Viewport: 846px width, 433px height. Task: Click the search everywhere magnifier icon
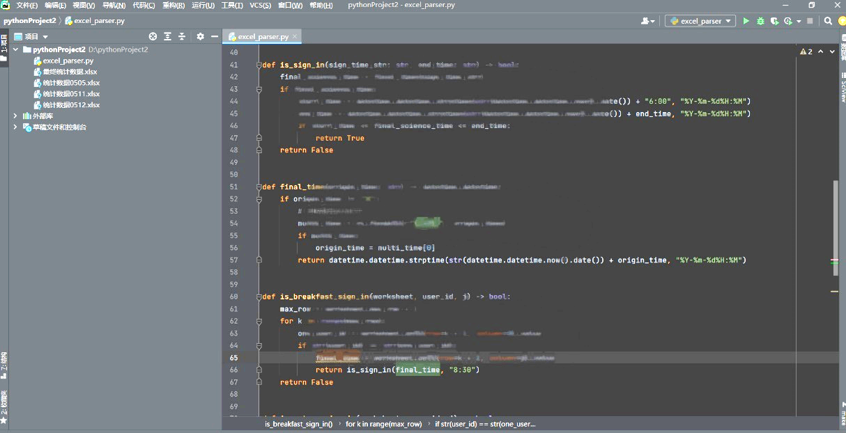tap(829, 21)
